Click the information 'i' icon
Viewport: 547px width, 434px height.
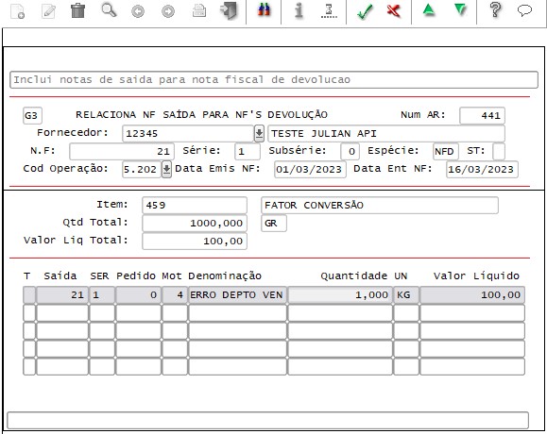pyautogui.click(x=299, y=10)
